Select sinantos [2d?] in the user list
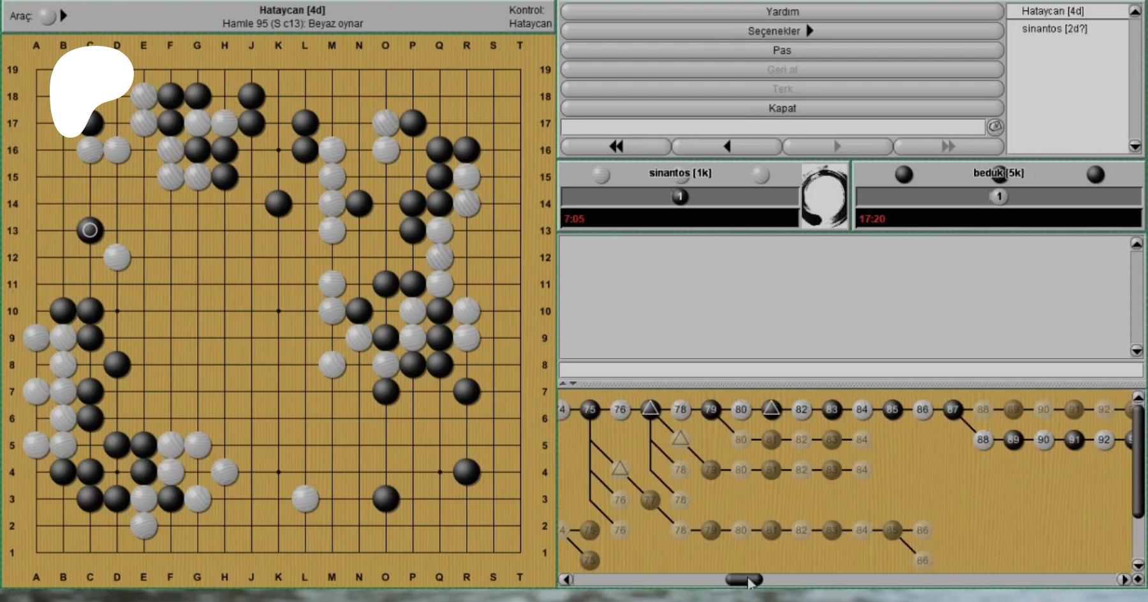The width and height of the screenshot is (1148, 602). point(1054,29)
